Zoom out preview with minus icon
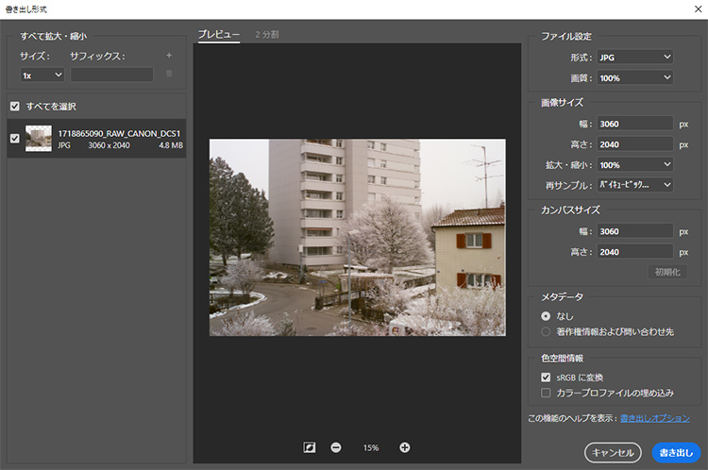This screenshot has width=708, height=470. tap(336, 447)
